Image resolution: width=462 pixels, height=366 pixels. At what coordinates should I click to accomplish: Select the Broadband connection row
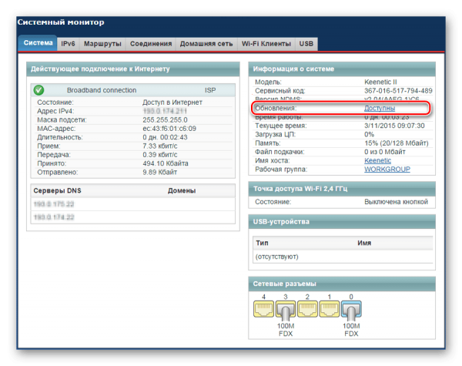point(133,90)
